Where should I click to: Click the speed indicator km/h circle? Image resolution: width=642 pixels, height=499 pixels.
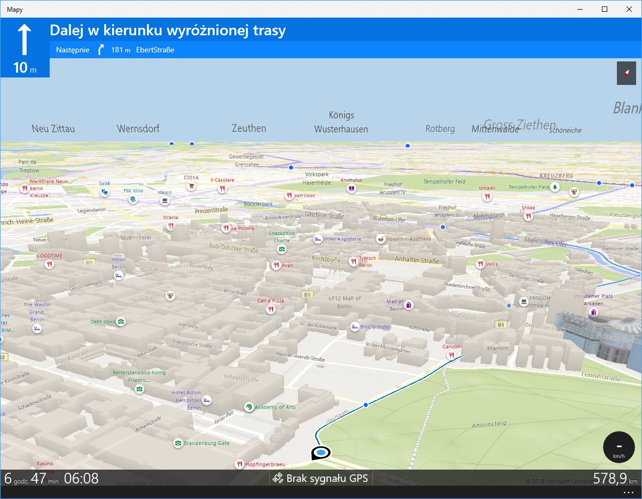point(619,447)
